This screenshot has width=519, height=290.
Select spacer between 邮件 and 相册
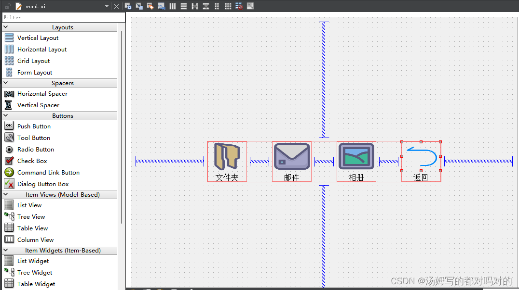pyautogui.click(x=324, y=161)
